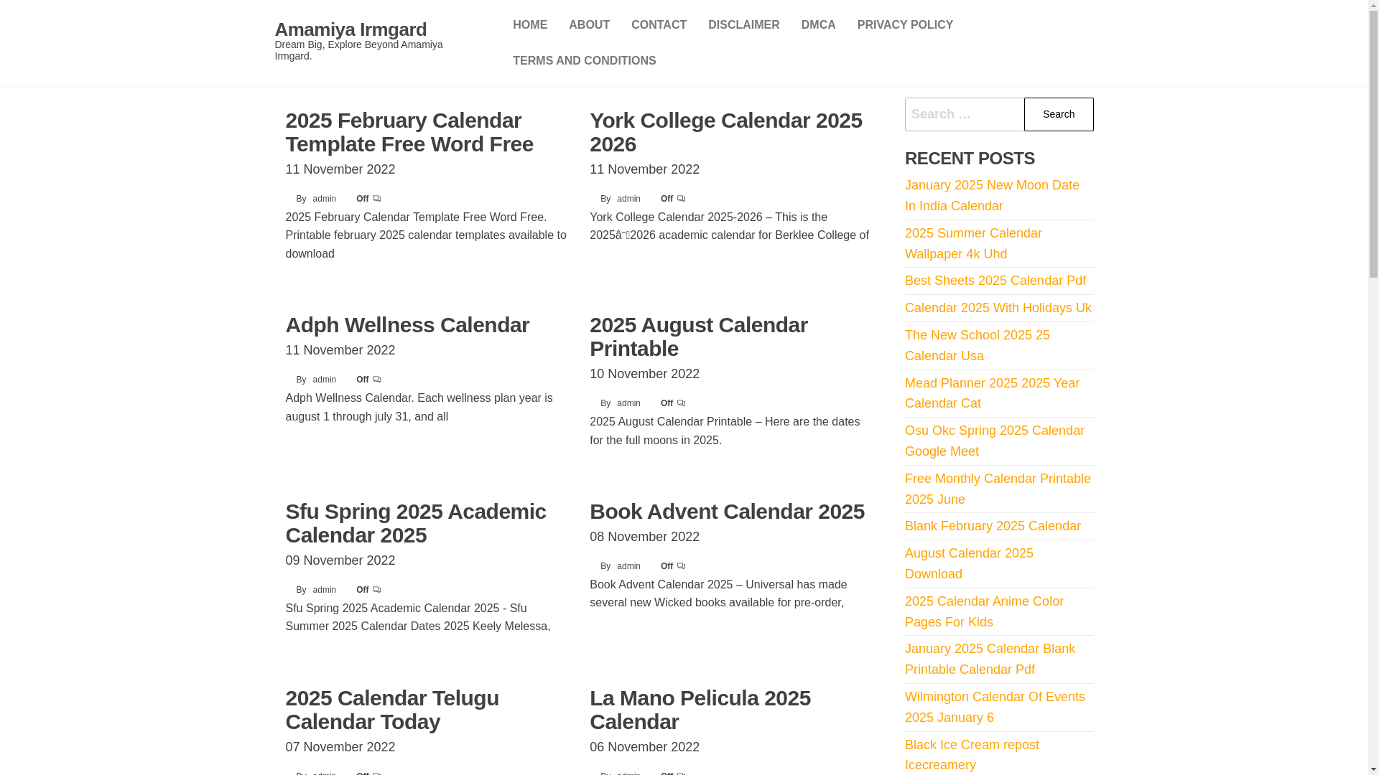This screenshot has width=1379, height=775.
Task: Open the Adph Wellness Calendar post title
Action: point(407,325)
